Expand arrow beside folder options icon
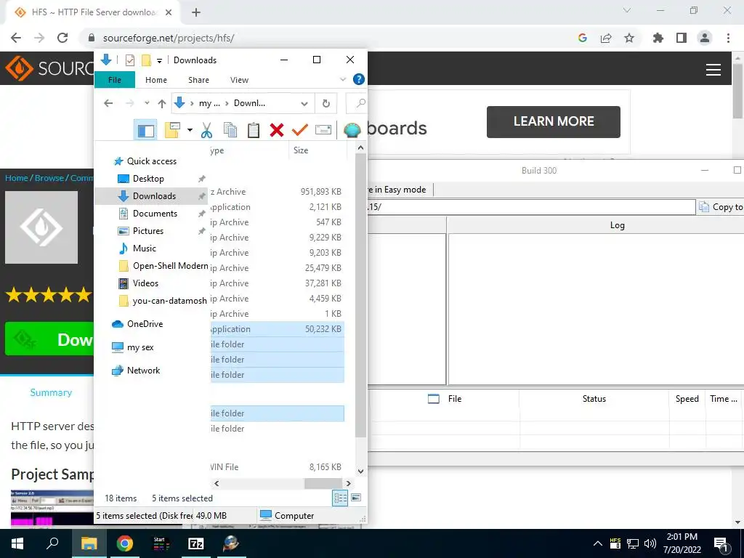Screen dimensions: 744x558 click(x=190, y=129)
